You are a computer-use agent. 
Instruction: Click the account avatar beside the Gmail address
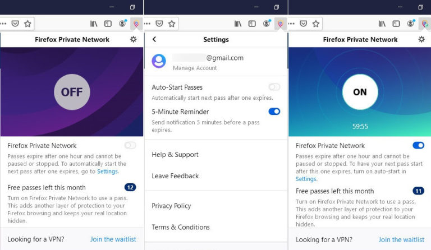(159, 61)
